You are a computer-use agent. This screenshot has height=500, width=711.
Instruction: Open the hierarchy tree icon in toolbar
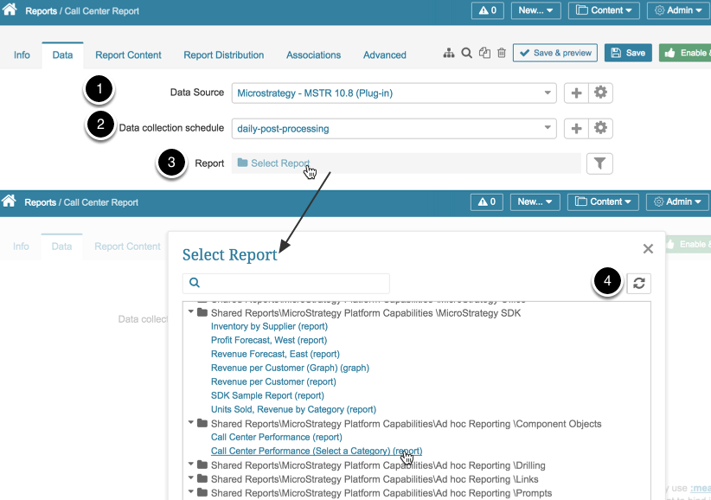pyautogui.click(x=448, y=53)
